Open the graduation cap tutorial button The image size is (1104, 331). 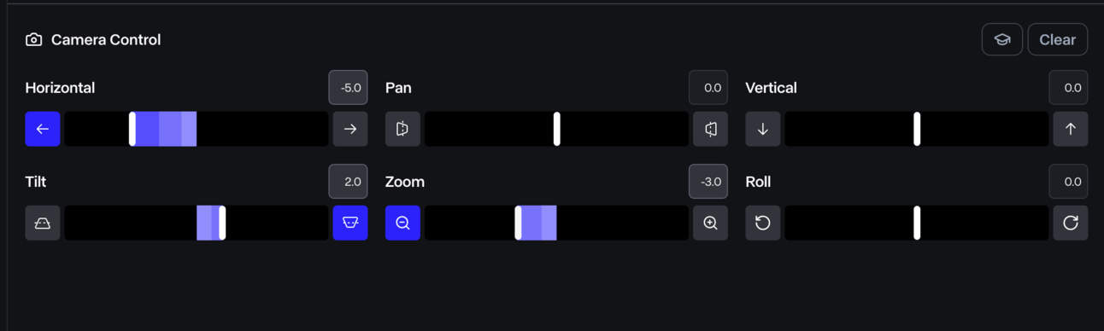coord(1002,39)
